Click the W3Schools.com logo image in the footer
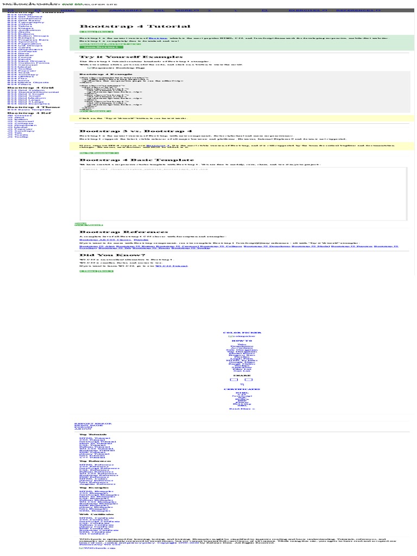This screenshot has width=417, height=556. pyautogui.click(x=97, y=548)
